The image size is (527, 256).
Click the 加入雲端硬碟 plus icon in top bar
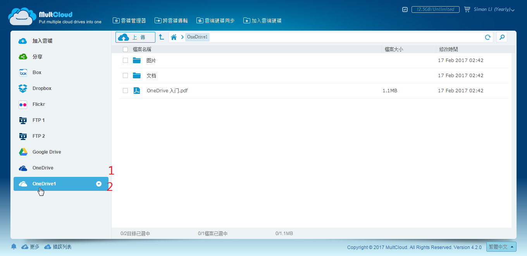click(x=246, y=20)
